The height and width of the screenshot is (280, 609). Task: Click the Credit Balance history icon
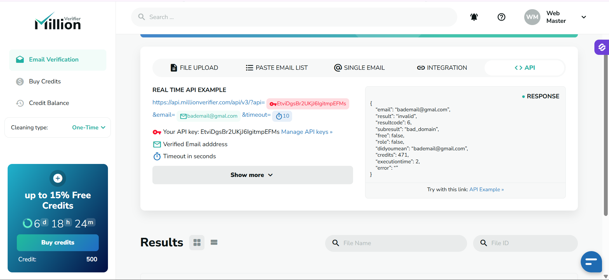[20, 103]
